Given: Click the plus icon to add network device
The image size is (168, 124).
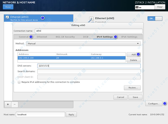Looking at the screenshot, I should click(8, 104).
